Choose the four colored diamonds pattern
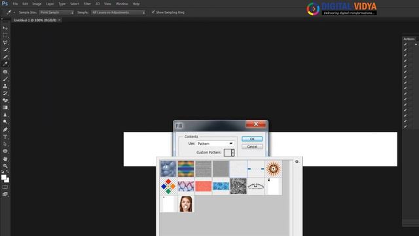 coord(168,186)
